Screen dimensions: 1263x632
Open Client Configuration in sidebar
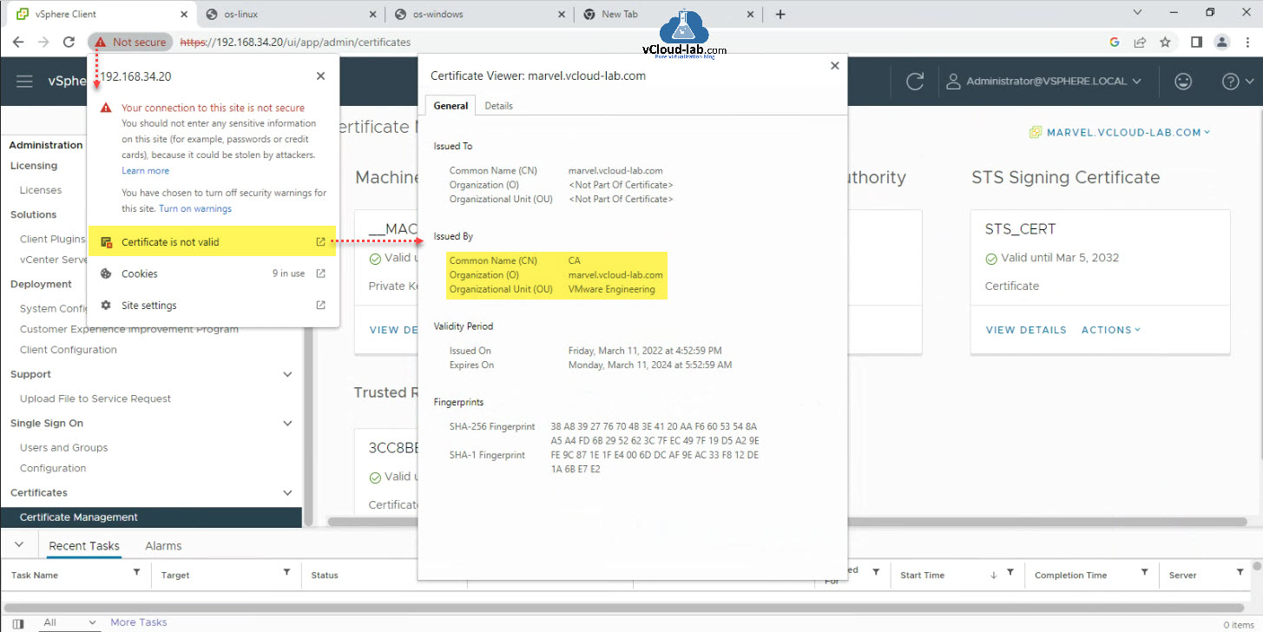(69, 350)
